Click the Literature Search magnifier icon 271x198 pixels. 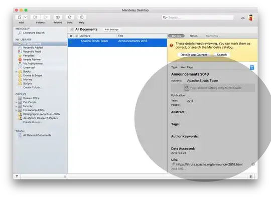pos(20,33)
